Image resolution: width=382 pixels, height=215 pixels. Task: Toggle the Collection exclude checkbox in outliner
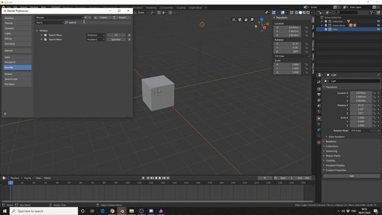(326, 21)
